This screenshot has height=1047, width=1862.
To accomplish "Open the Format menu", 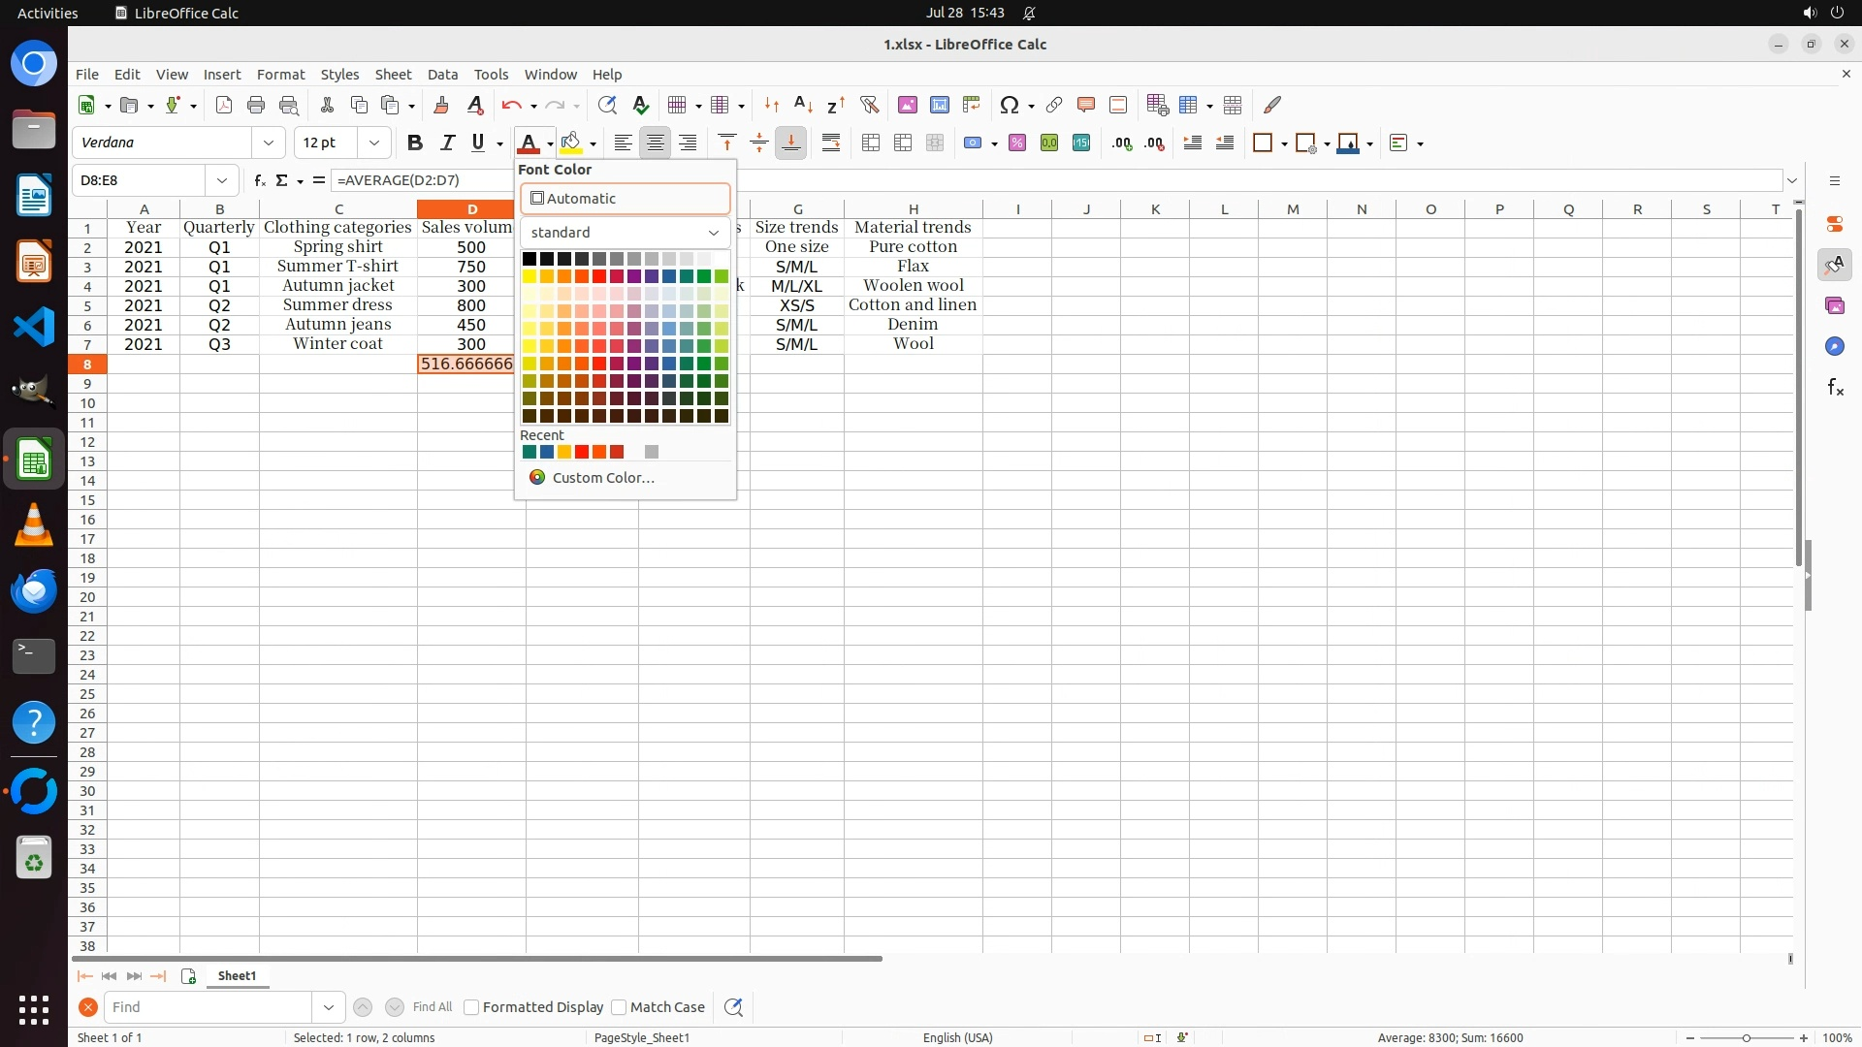I will [x=280, y=75].
